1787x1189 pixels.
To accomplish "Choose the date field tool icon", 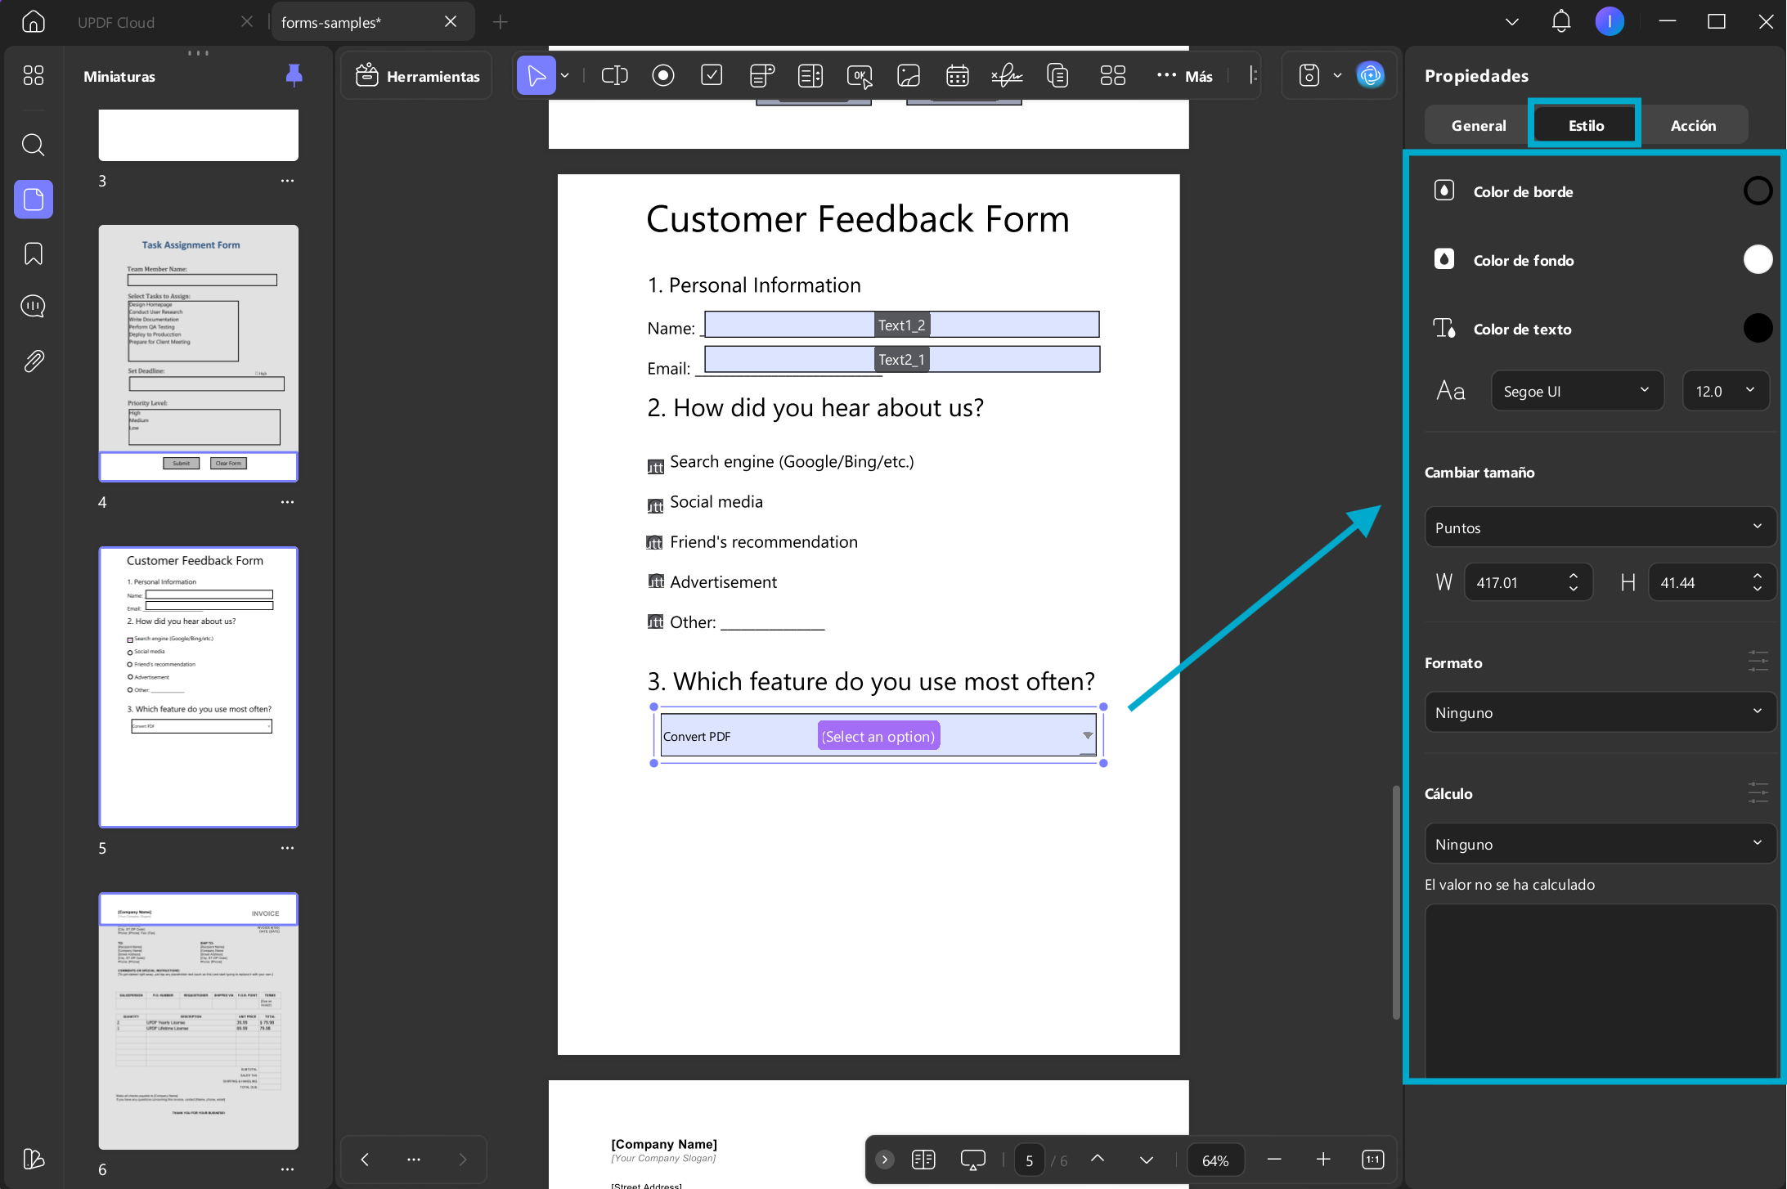I will click(x=957, y=76).
